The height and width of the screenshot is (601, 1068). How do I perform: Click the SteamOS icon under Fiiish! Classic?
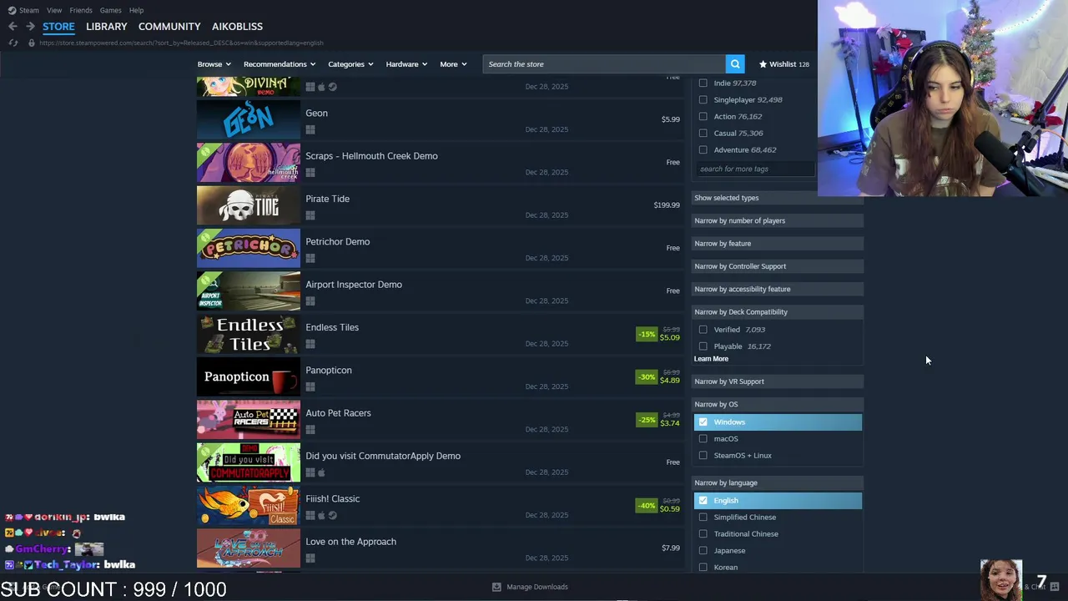click(332, 515)
